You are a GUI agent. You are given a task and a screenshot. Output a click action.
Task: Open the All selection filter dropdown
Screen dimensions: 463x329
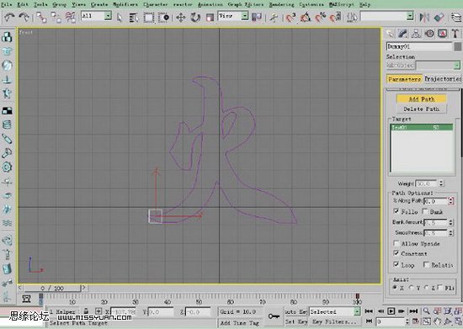[x=109, y=16]
